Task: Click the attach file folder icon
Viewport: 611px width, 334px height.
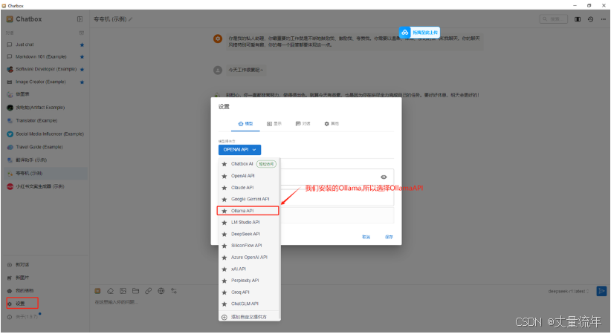Action: click(x=135, y=291)
